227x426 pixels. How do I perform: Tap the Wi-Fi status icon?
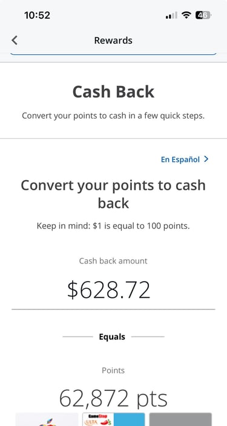(x=186, y=15)
